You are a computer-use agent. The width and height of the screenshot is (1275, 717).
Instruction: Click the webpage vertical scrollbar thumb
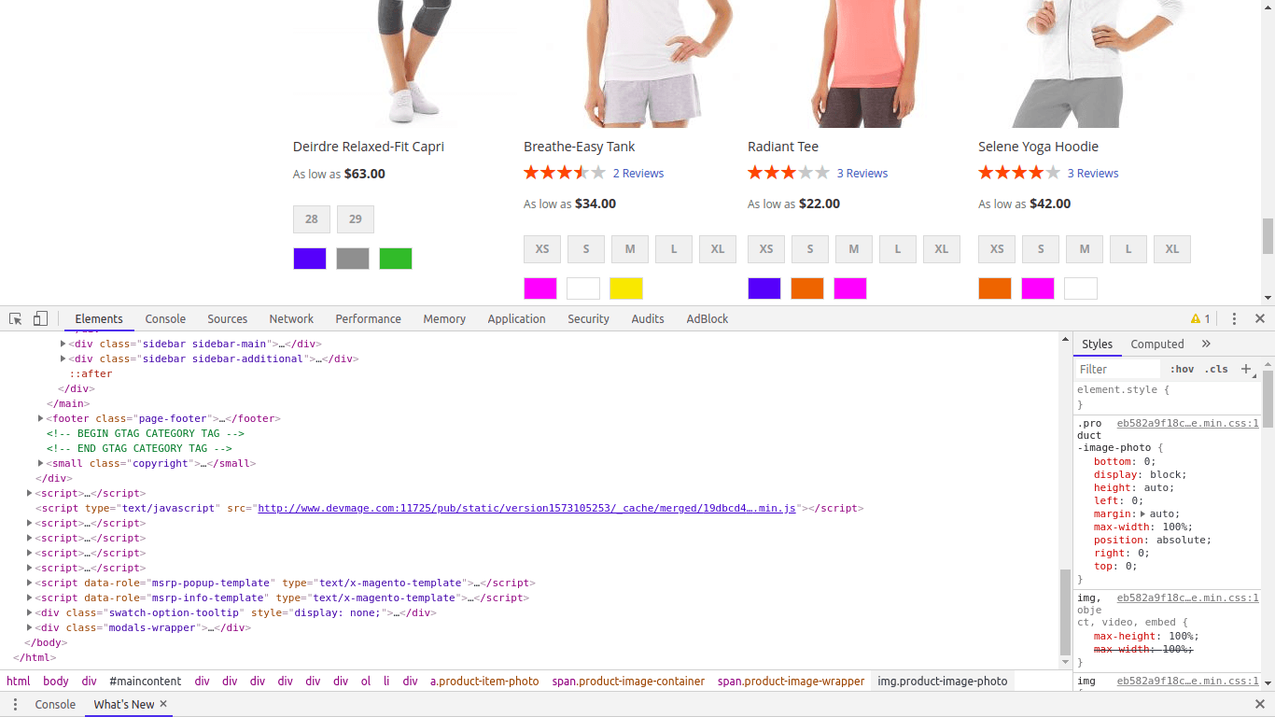1268,236
